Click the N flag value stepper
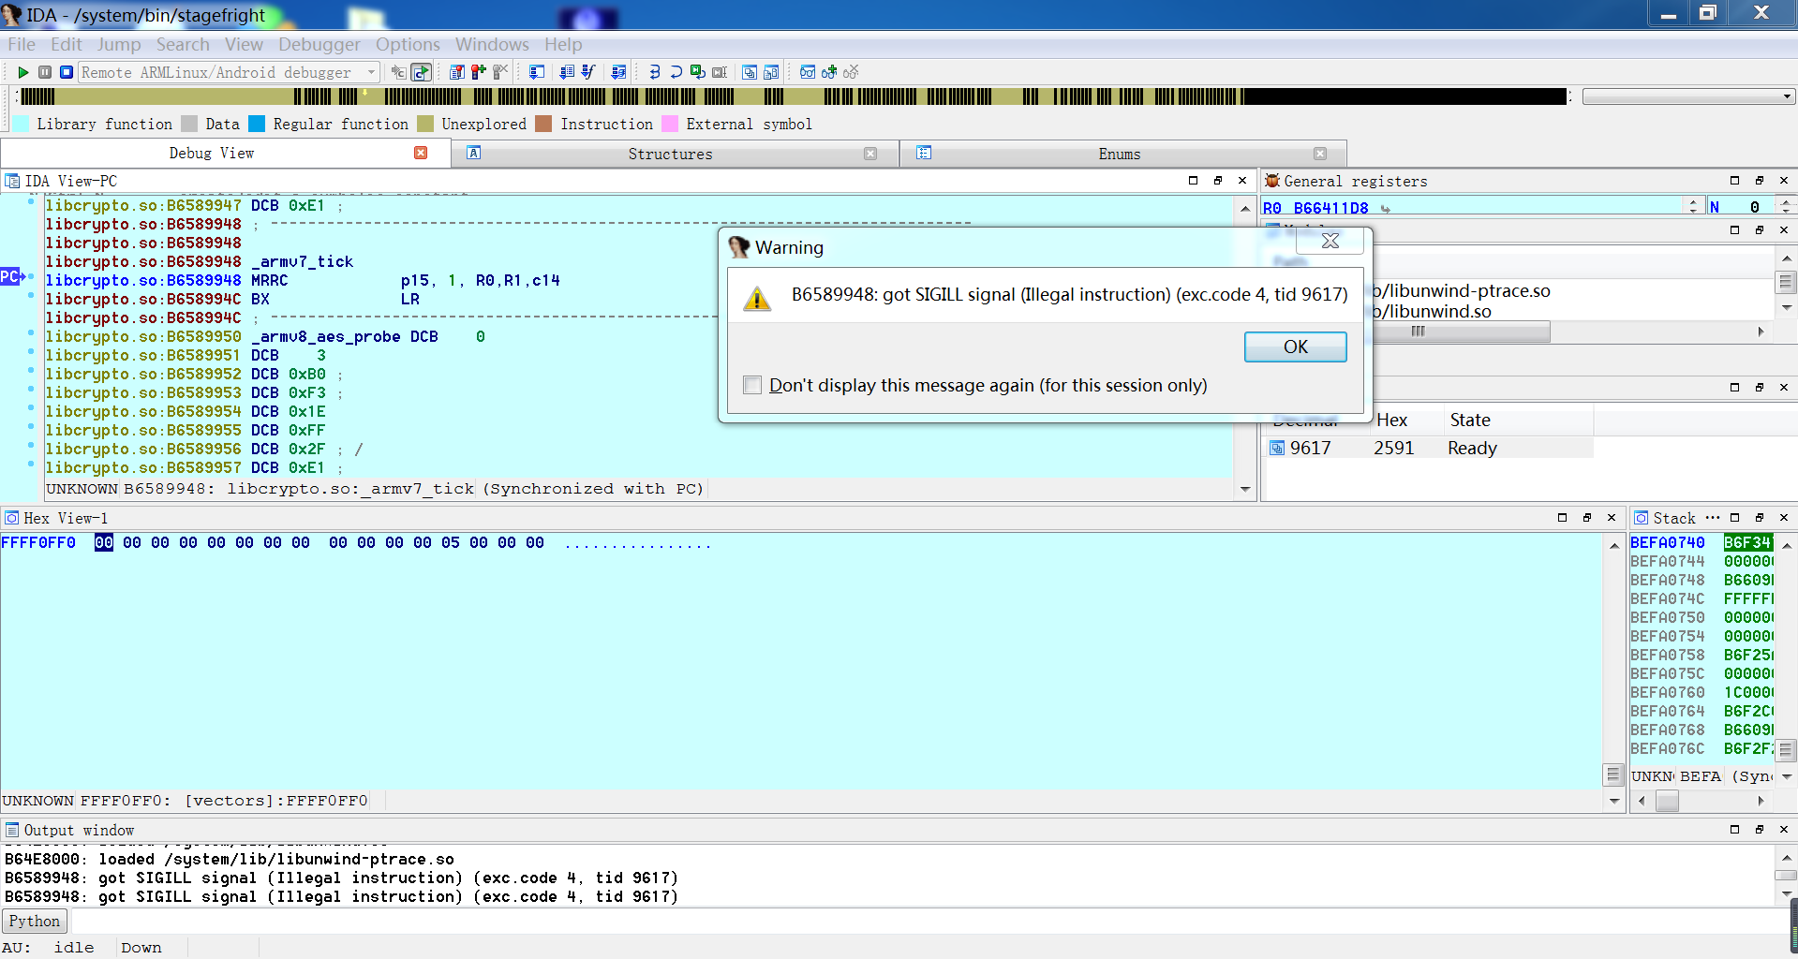Viewport: 1798px width, 959px height. click(1786, 207)
